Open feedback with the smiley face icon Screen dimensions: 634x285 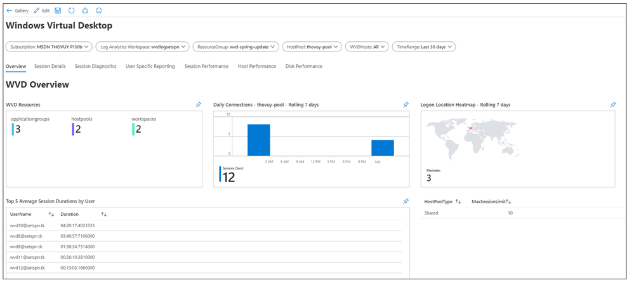coord(98,11)
